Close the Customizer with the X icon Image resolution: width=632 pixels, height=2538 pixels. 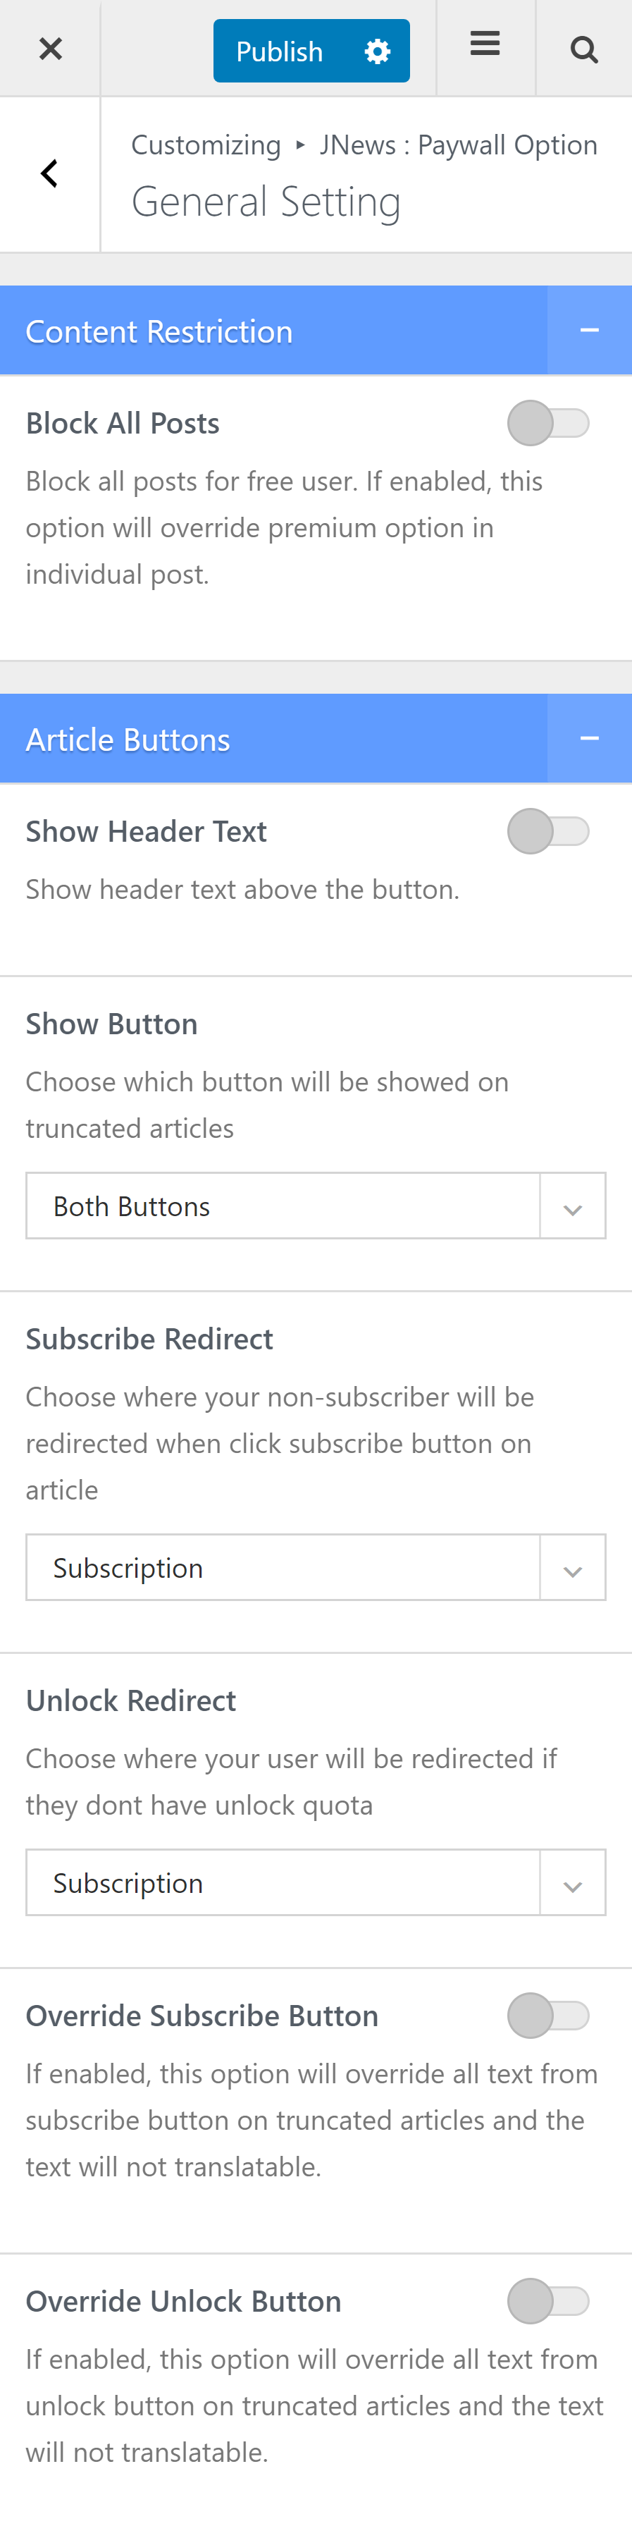50,48
